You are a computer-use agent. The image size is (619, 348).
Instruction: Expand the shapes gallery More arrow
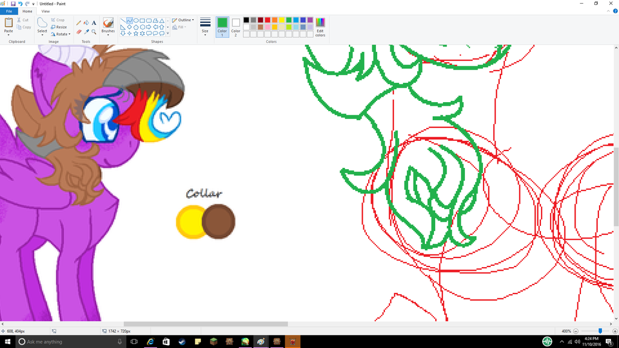(x=168, y=34)
